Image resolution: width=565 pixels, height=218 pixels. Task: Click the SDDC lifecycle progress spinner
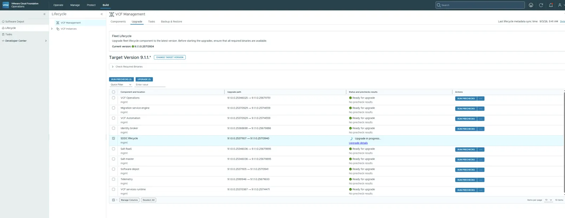click(x=351, y=139)
